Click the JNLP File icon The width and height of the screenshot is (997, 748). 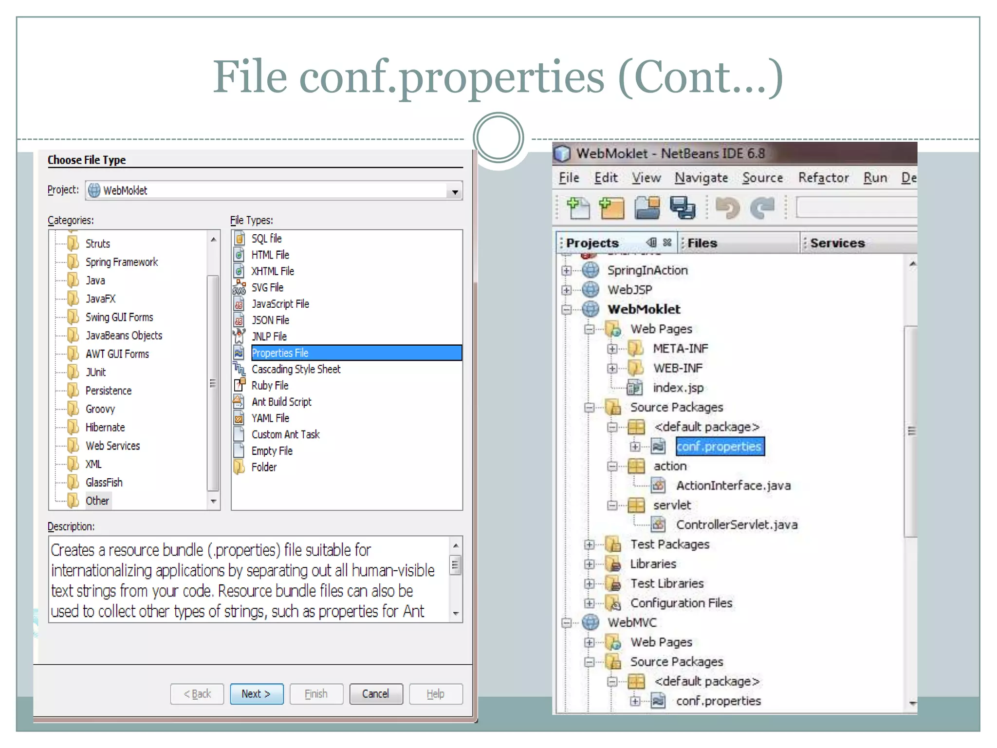pos(239,336)
